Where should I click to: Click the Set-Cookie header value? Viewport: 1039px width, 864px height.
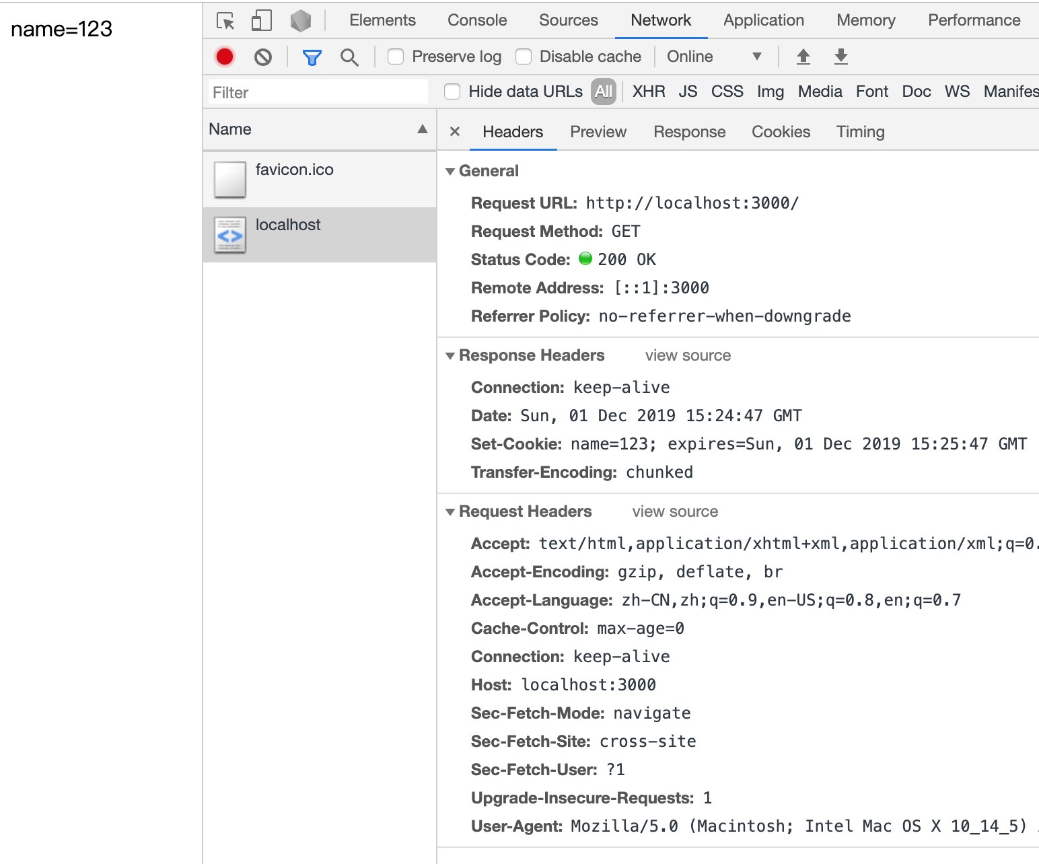[x=799, y=444]
